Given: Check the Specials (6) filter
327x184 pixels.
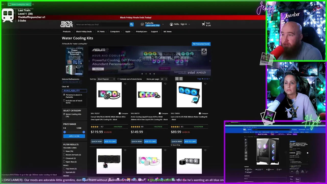Looking at the screenshot, I should [64, 172].
